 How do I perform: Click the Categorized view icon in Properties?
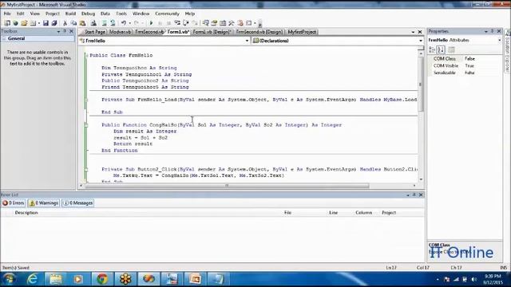(x=432, y=49)
